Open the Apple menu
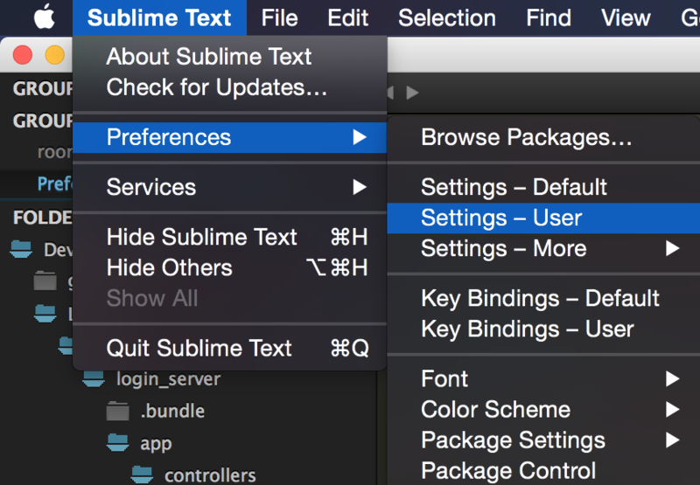Image resolution: width=700 pixels, height=485 pixels. pos(45,17)
